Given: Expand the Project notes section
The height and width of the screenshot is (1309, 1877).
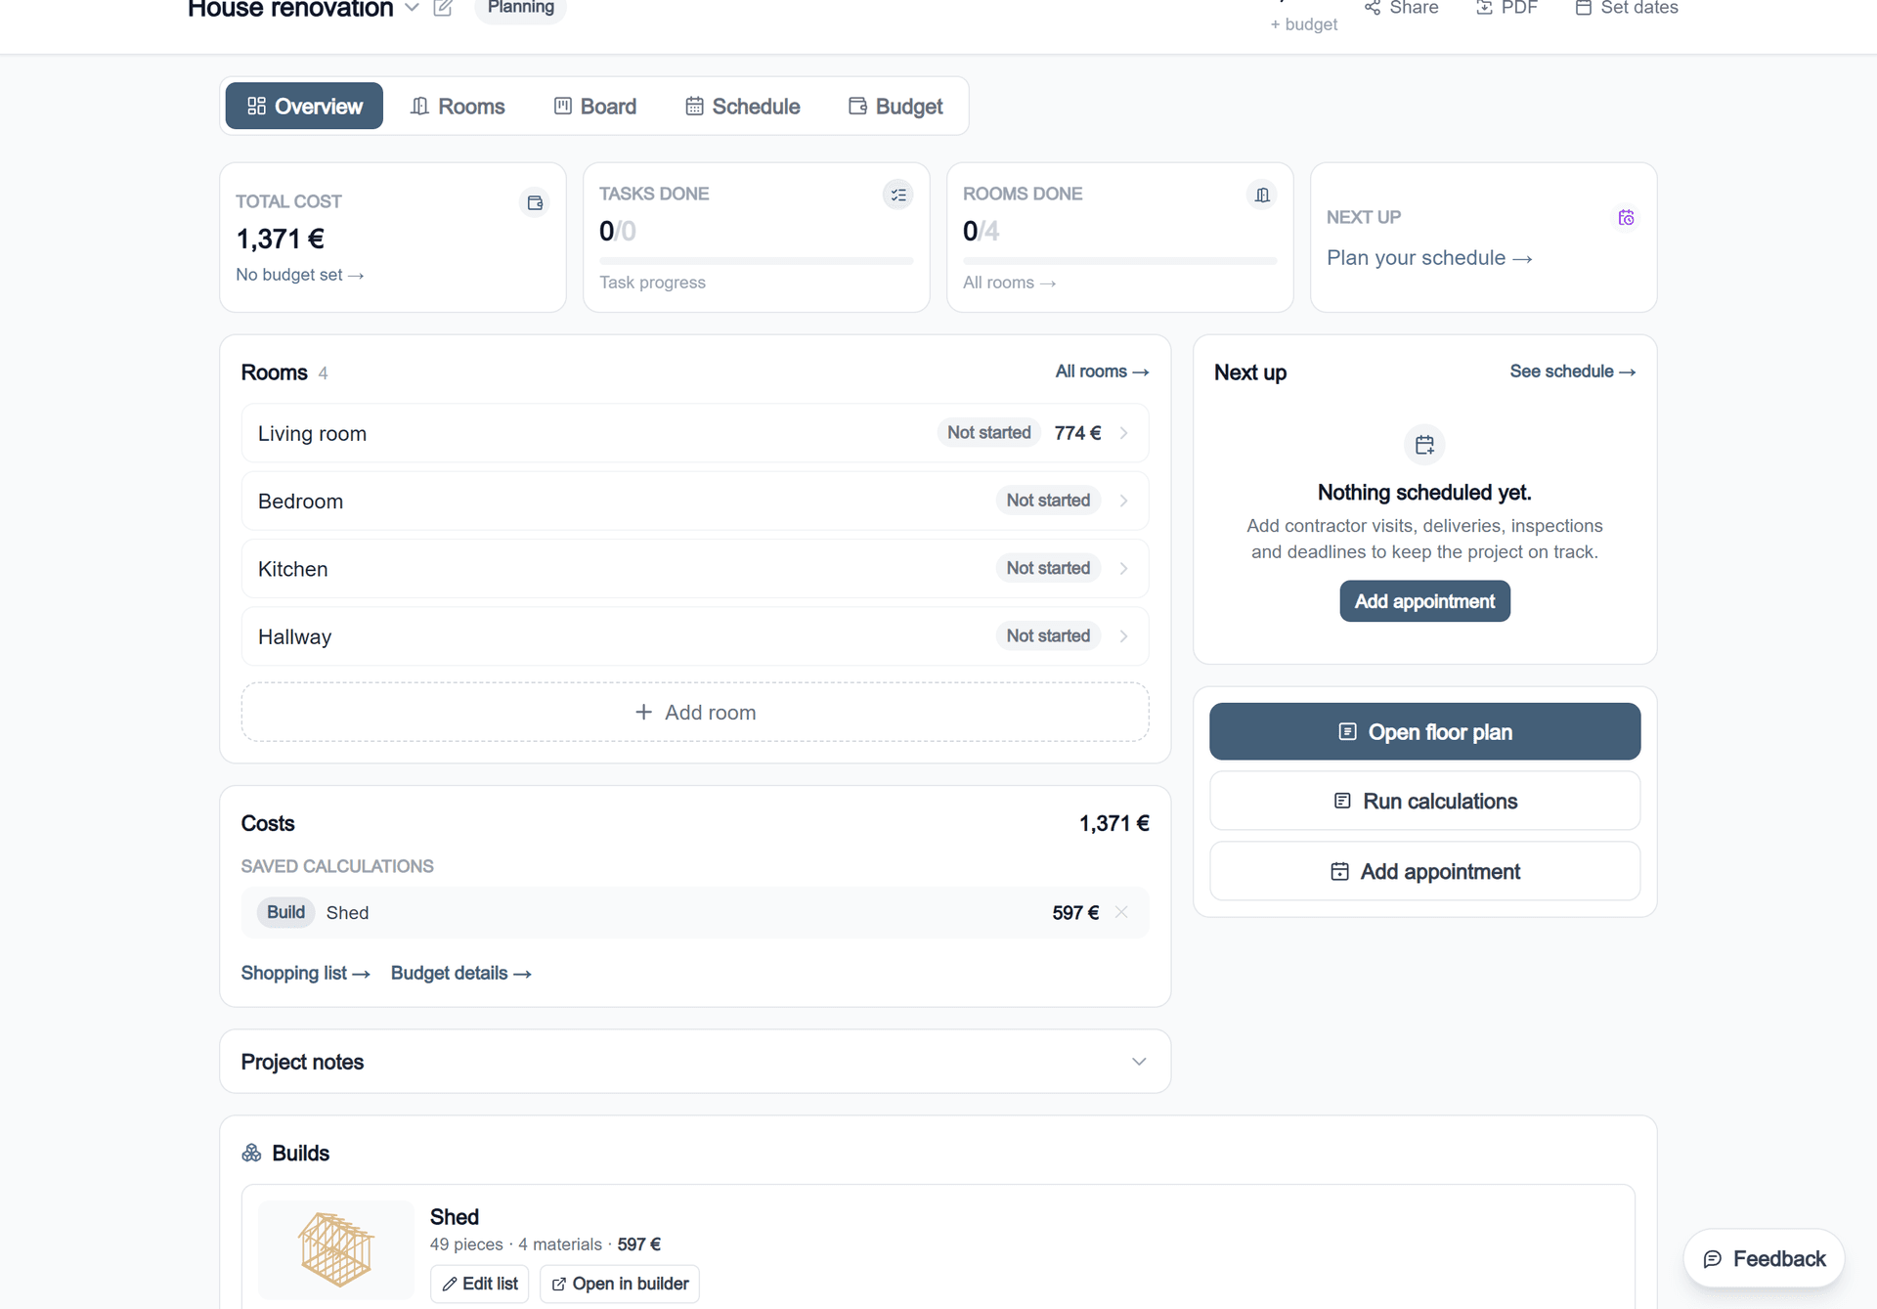Looking at the screenshot, I should [x=1139, y=1062].
